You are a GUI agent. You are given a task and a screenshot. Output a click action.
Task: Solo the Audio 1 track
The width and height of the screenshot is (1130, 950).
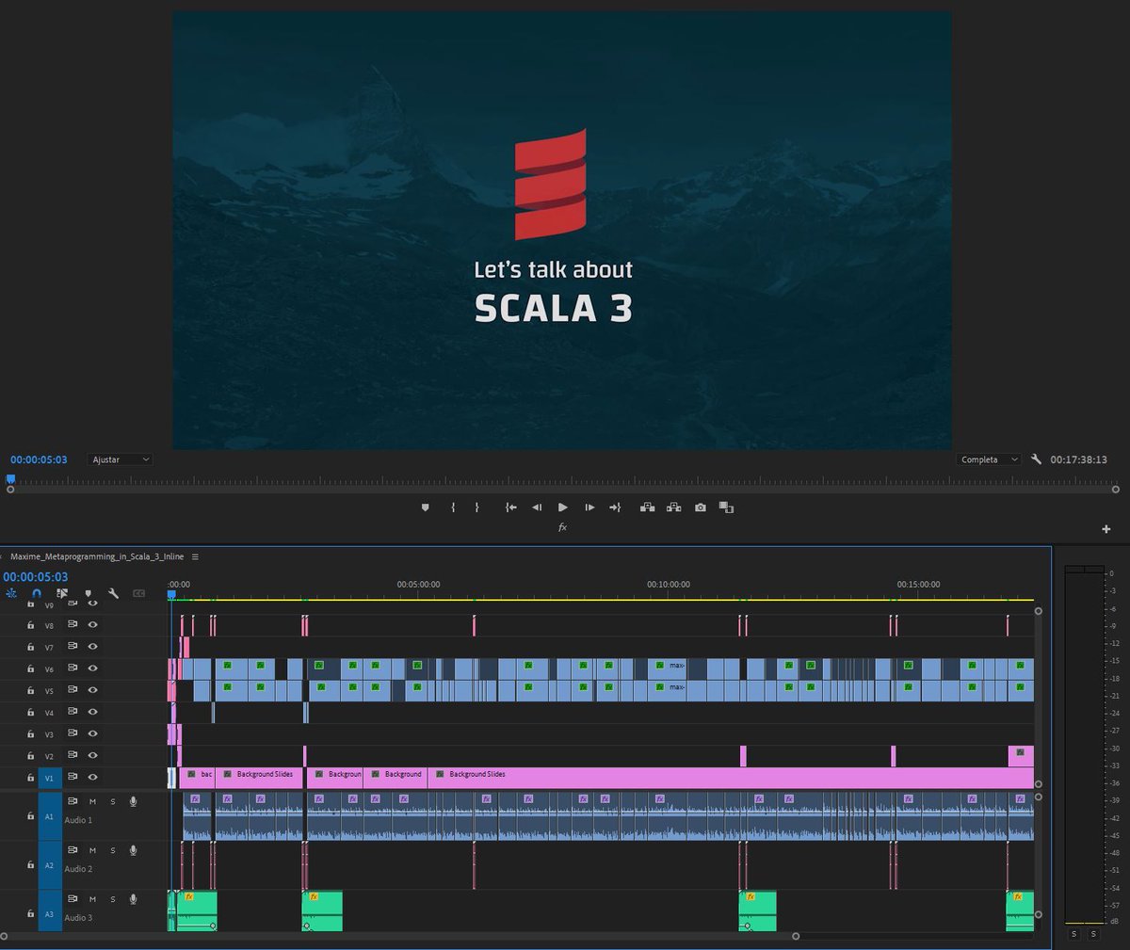(x=113, y=801)
